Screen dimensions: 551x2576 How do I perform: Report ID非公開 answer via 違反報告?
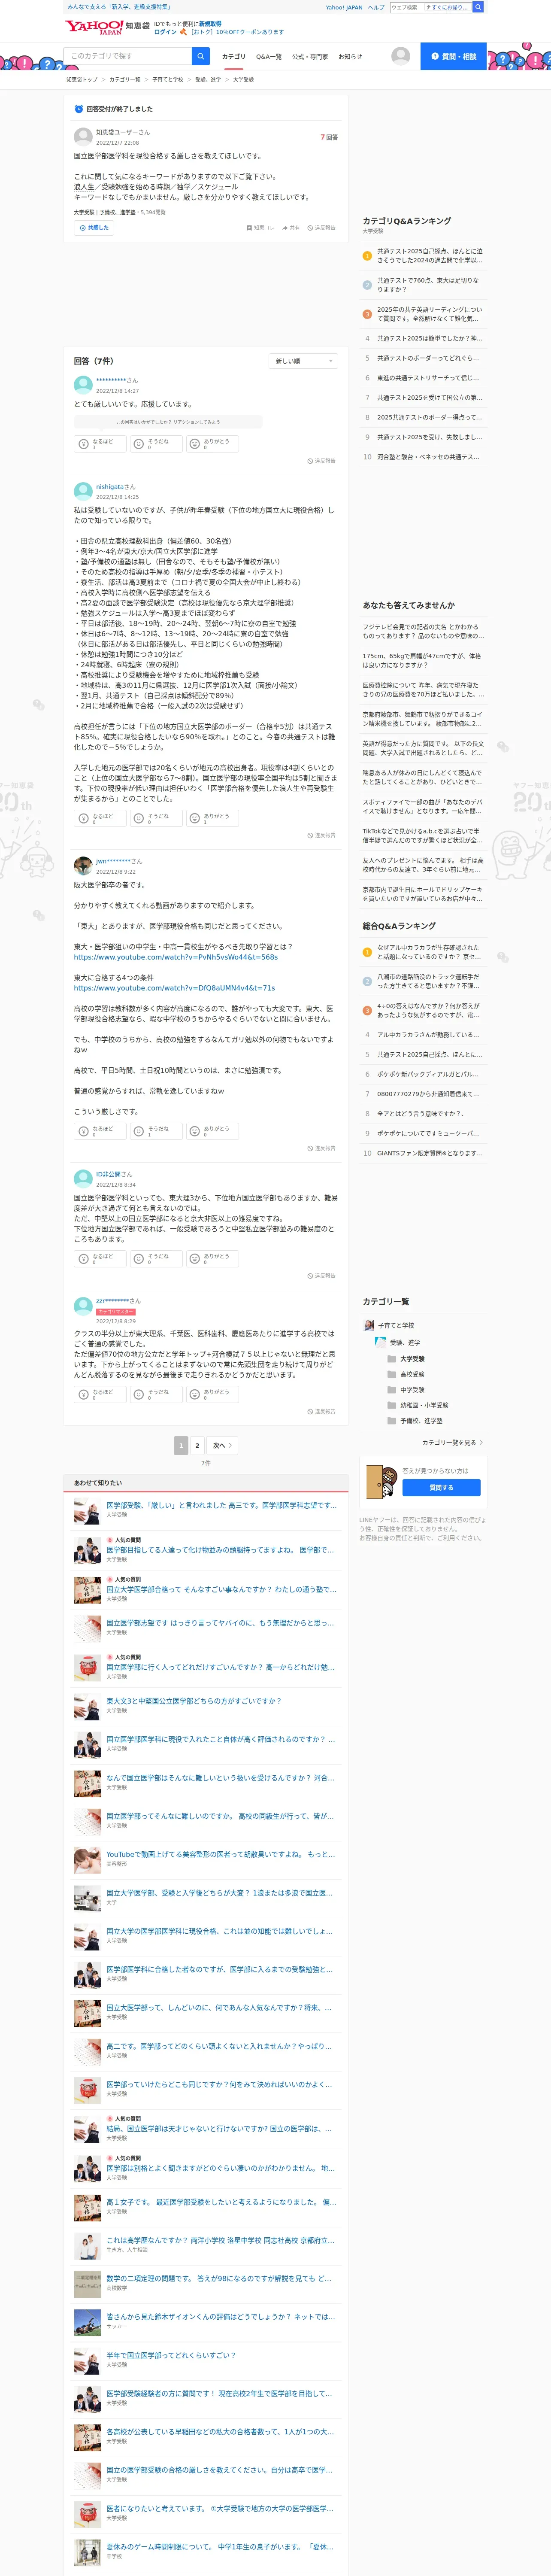point(321,1276)
